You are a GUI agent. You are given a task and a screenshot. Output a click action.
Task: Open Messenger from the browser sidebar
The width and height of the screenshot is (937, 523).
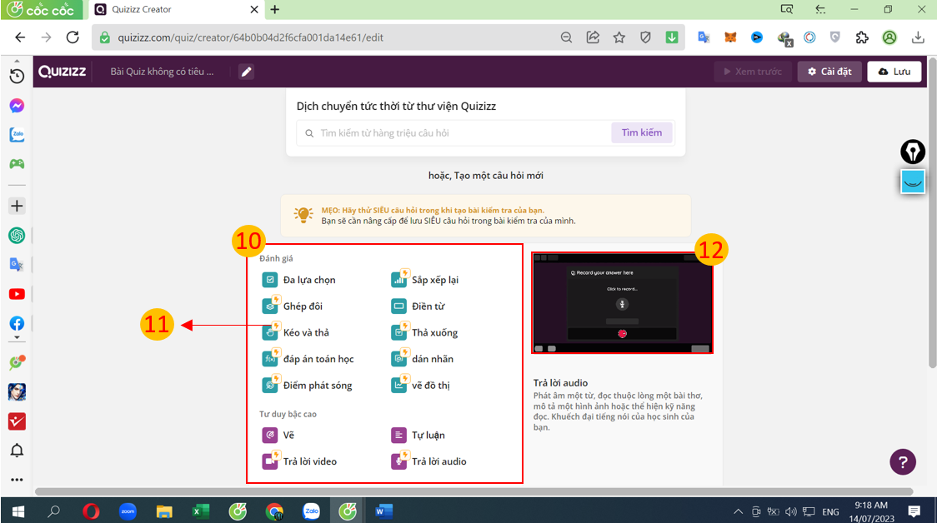(x=17, y=106)
